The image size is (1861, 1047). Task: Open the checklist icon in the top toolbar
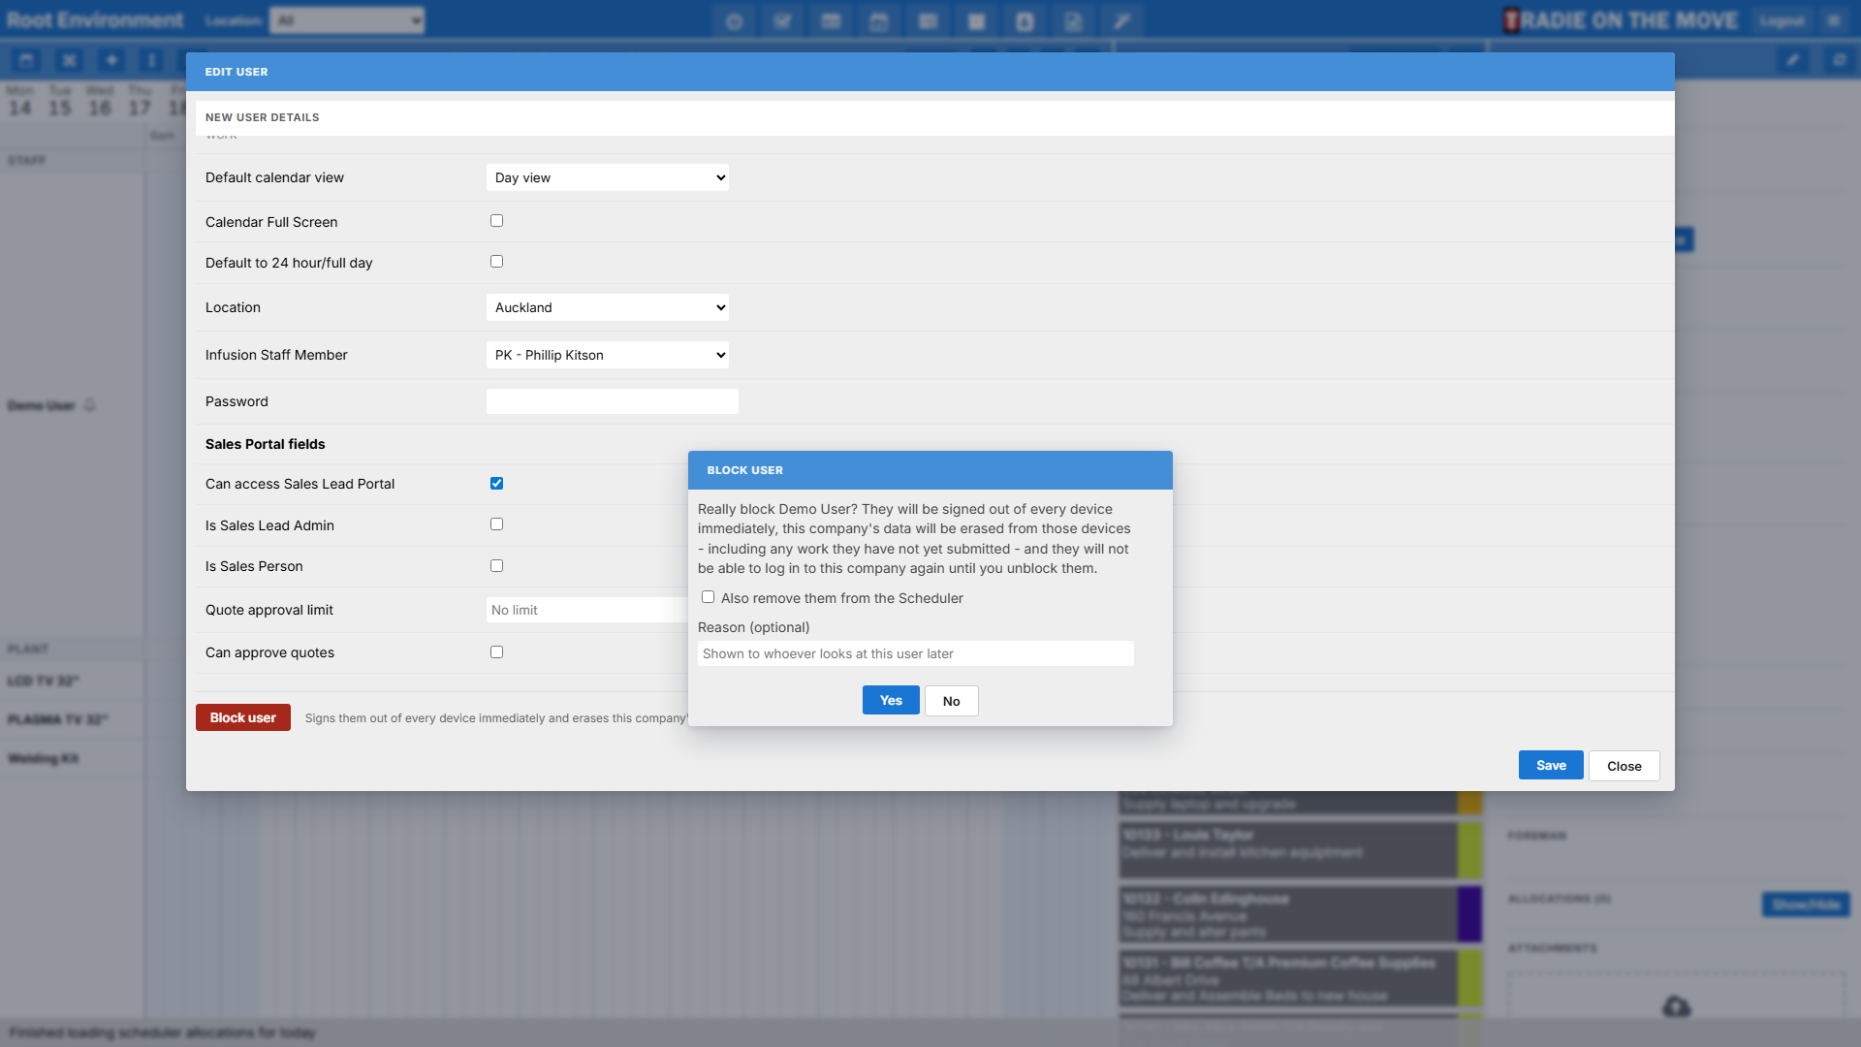782,21
